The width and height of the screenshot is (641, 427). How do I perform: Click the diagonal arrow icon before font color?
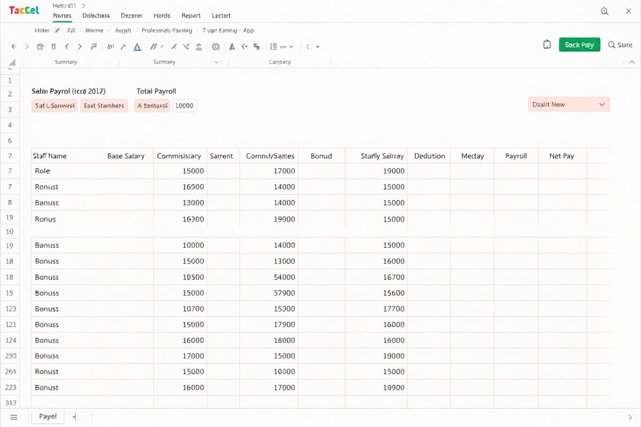pos(123,47)
